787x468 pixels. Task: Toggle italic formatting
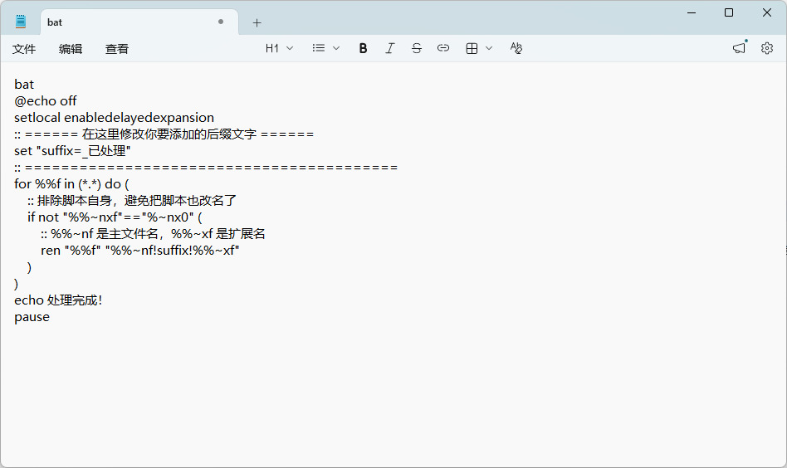[x=389, y=48]
